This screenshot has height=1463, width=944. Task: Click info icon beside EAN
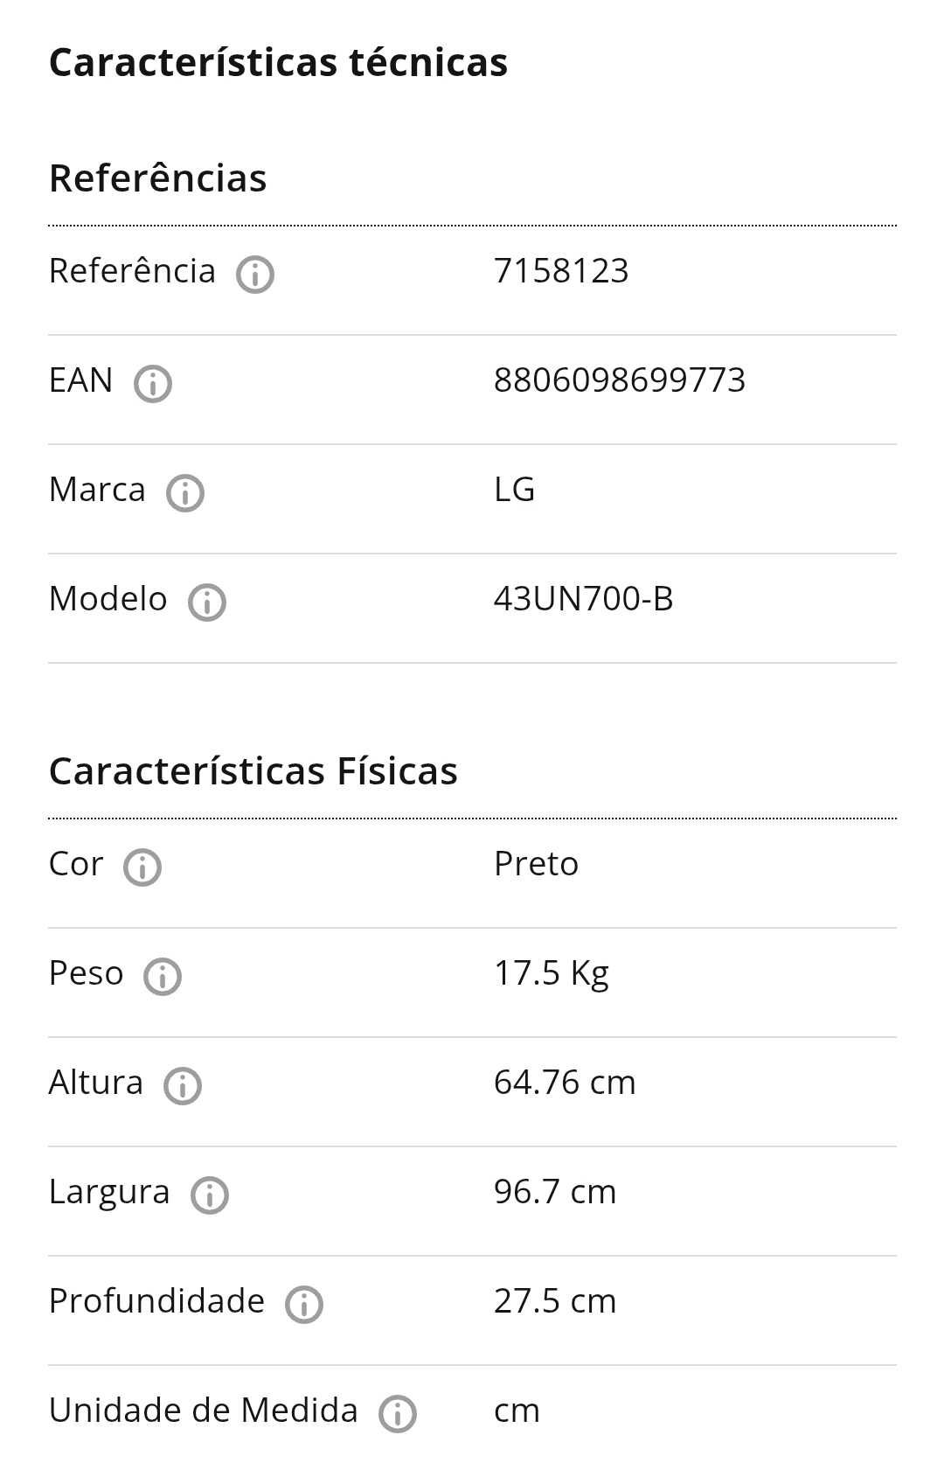point(153,384)
